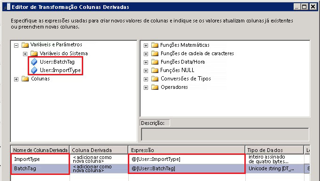Screen dimensions: 320x181
Task: Click the Operadores folder icon
Action: click(x=155, y=87)
